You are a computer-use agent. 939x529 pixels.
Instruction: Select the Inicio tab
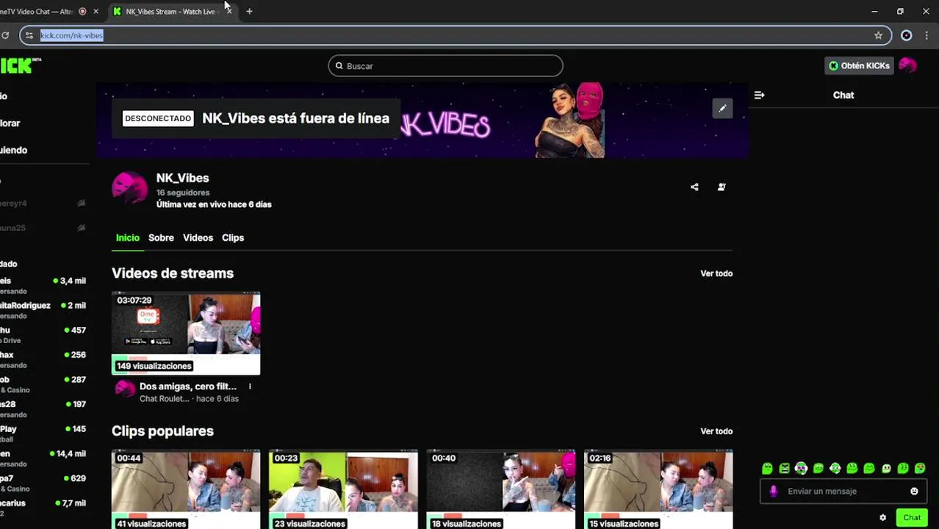[127, 238]
